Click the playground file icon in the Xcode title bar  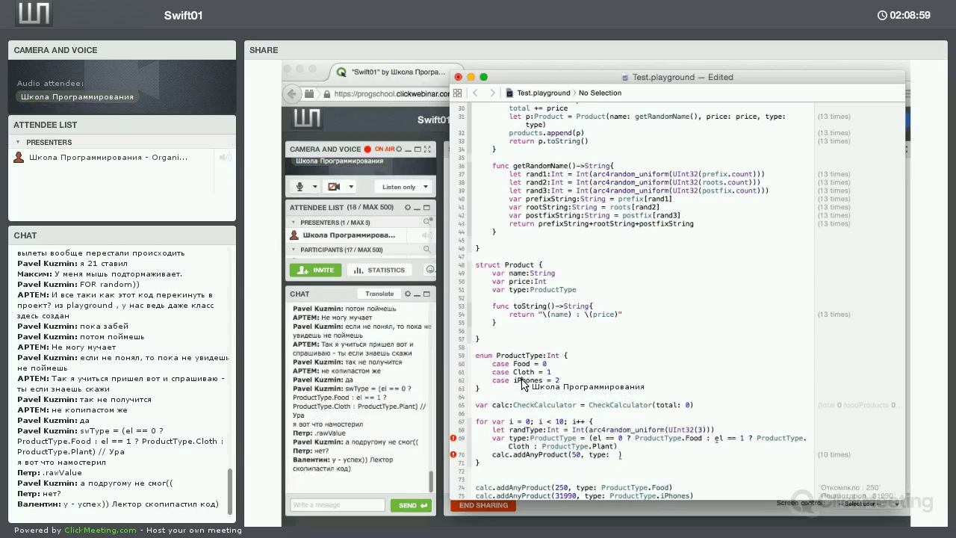(x=625, y=77)
